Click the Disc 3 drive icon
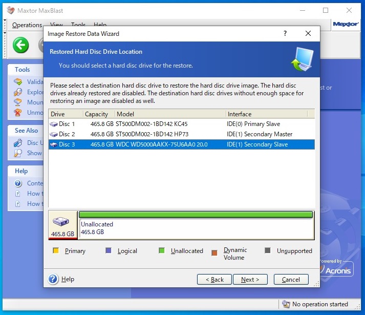365x315 pixels. [54, 144]
